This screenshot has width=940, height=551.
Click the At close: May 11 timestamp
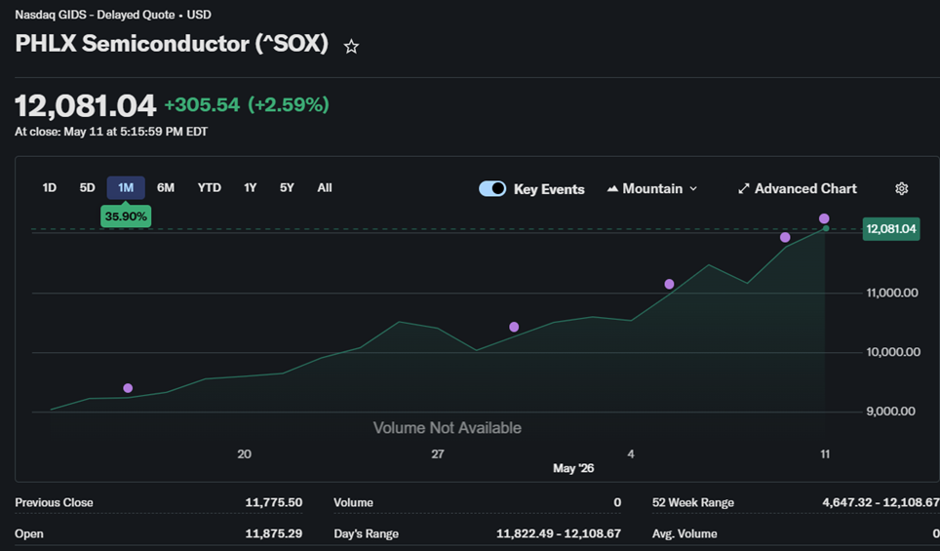(111, 132)
